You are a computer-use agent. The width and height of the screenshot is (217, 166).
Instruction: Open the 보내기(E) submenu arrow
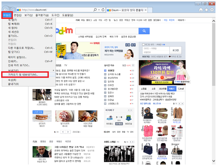53,71
